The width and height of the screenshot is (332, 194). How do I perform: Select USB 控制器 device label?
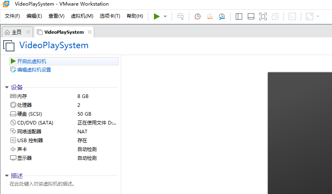pyautogui.click(x=30, y=140)
